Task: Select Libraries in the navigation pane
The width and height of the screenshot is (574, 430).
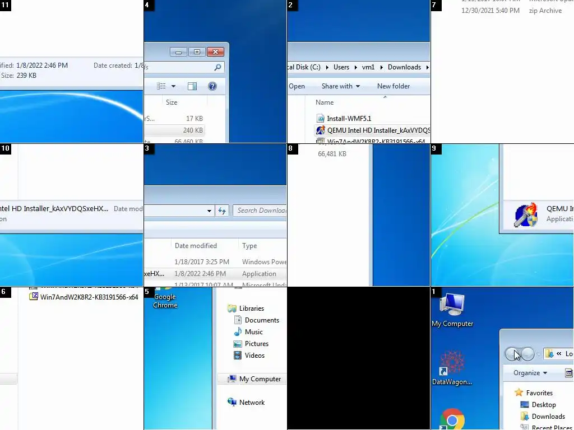Action: pyautogui.click(x=246, y=309)
